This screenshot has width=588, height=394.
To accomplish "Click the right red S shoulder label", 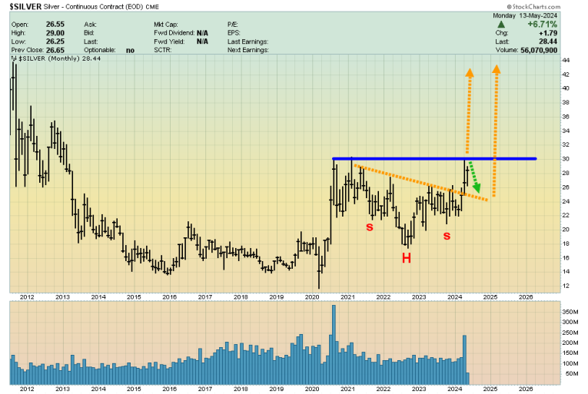I will (x=446, y=235).
